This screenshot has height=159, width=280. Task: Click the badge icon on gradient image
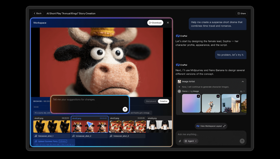(198, 96)
